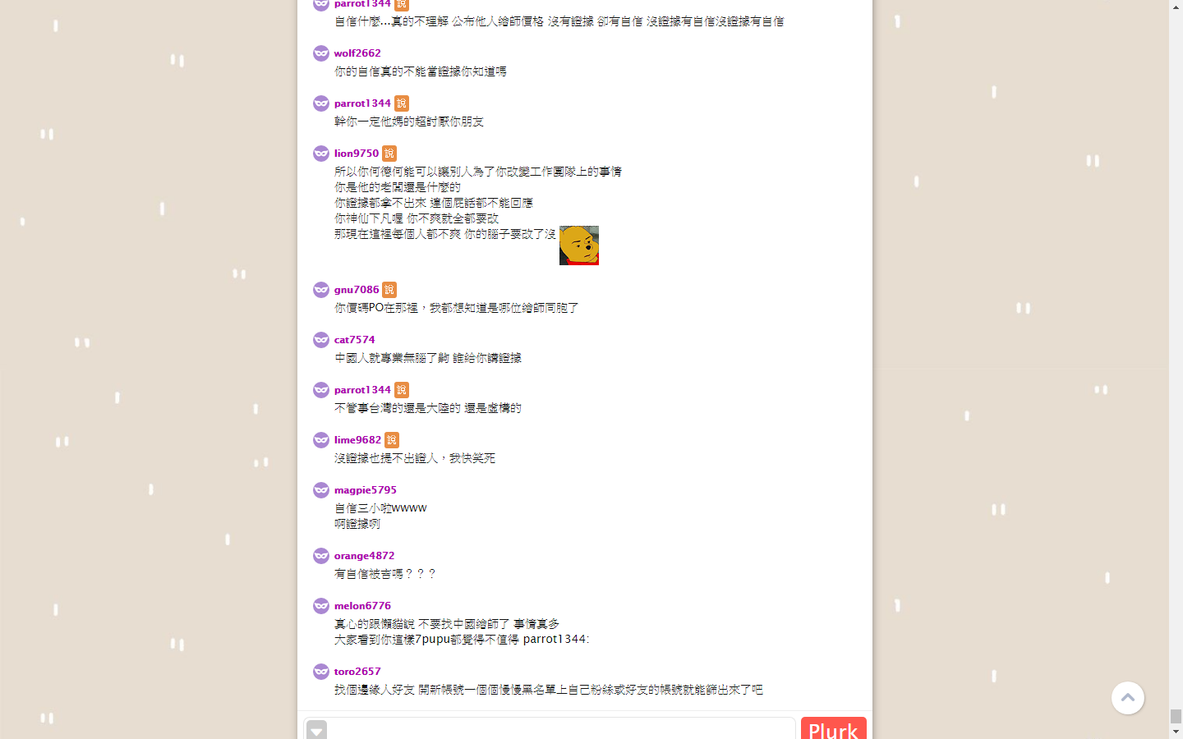Click the orange badge next to lime9682
1183x739 pixels.
coord(392,440)
